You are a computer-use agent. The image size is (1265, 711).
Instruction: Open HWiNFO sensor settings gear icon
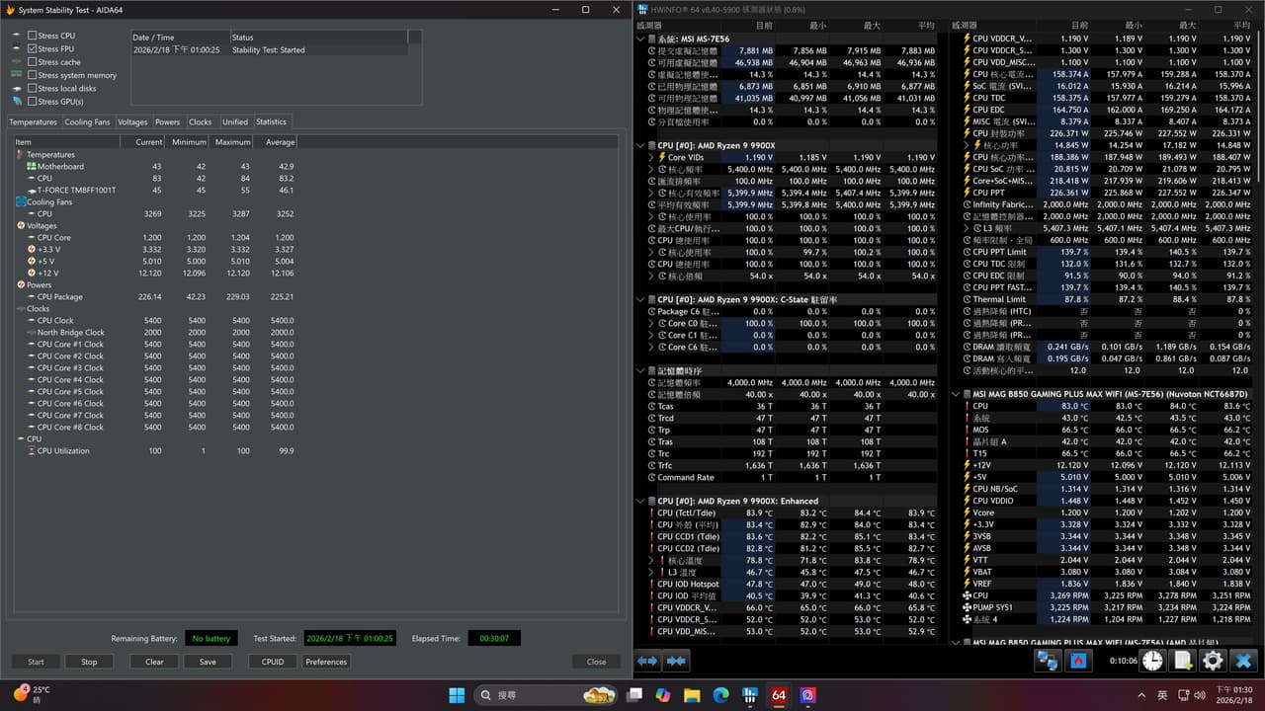click(1213, 661)
